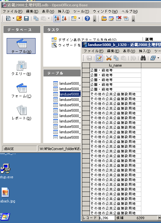The height and width of the screenshot is (223, 161).
Task: Click the Copy icon in the Base toolbar
Action: (36, 18)
